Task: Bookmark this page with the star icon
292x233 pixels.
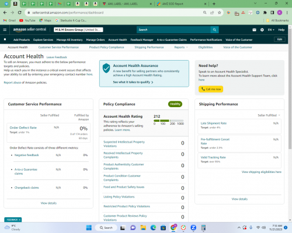Action: coord(220,13)
